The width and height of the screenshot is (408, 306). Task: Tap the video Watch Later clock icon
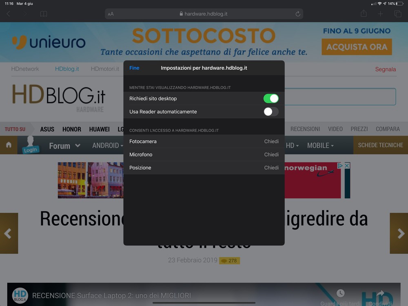pyautogui.click(x=340, y=293)
